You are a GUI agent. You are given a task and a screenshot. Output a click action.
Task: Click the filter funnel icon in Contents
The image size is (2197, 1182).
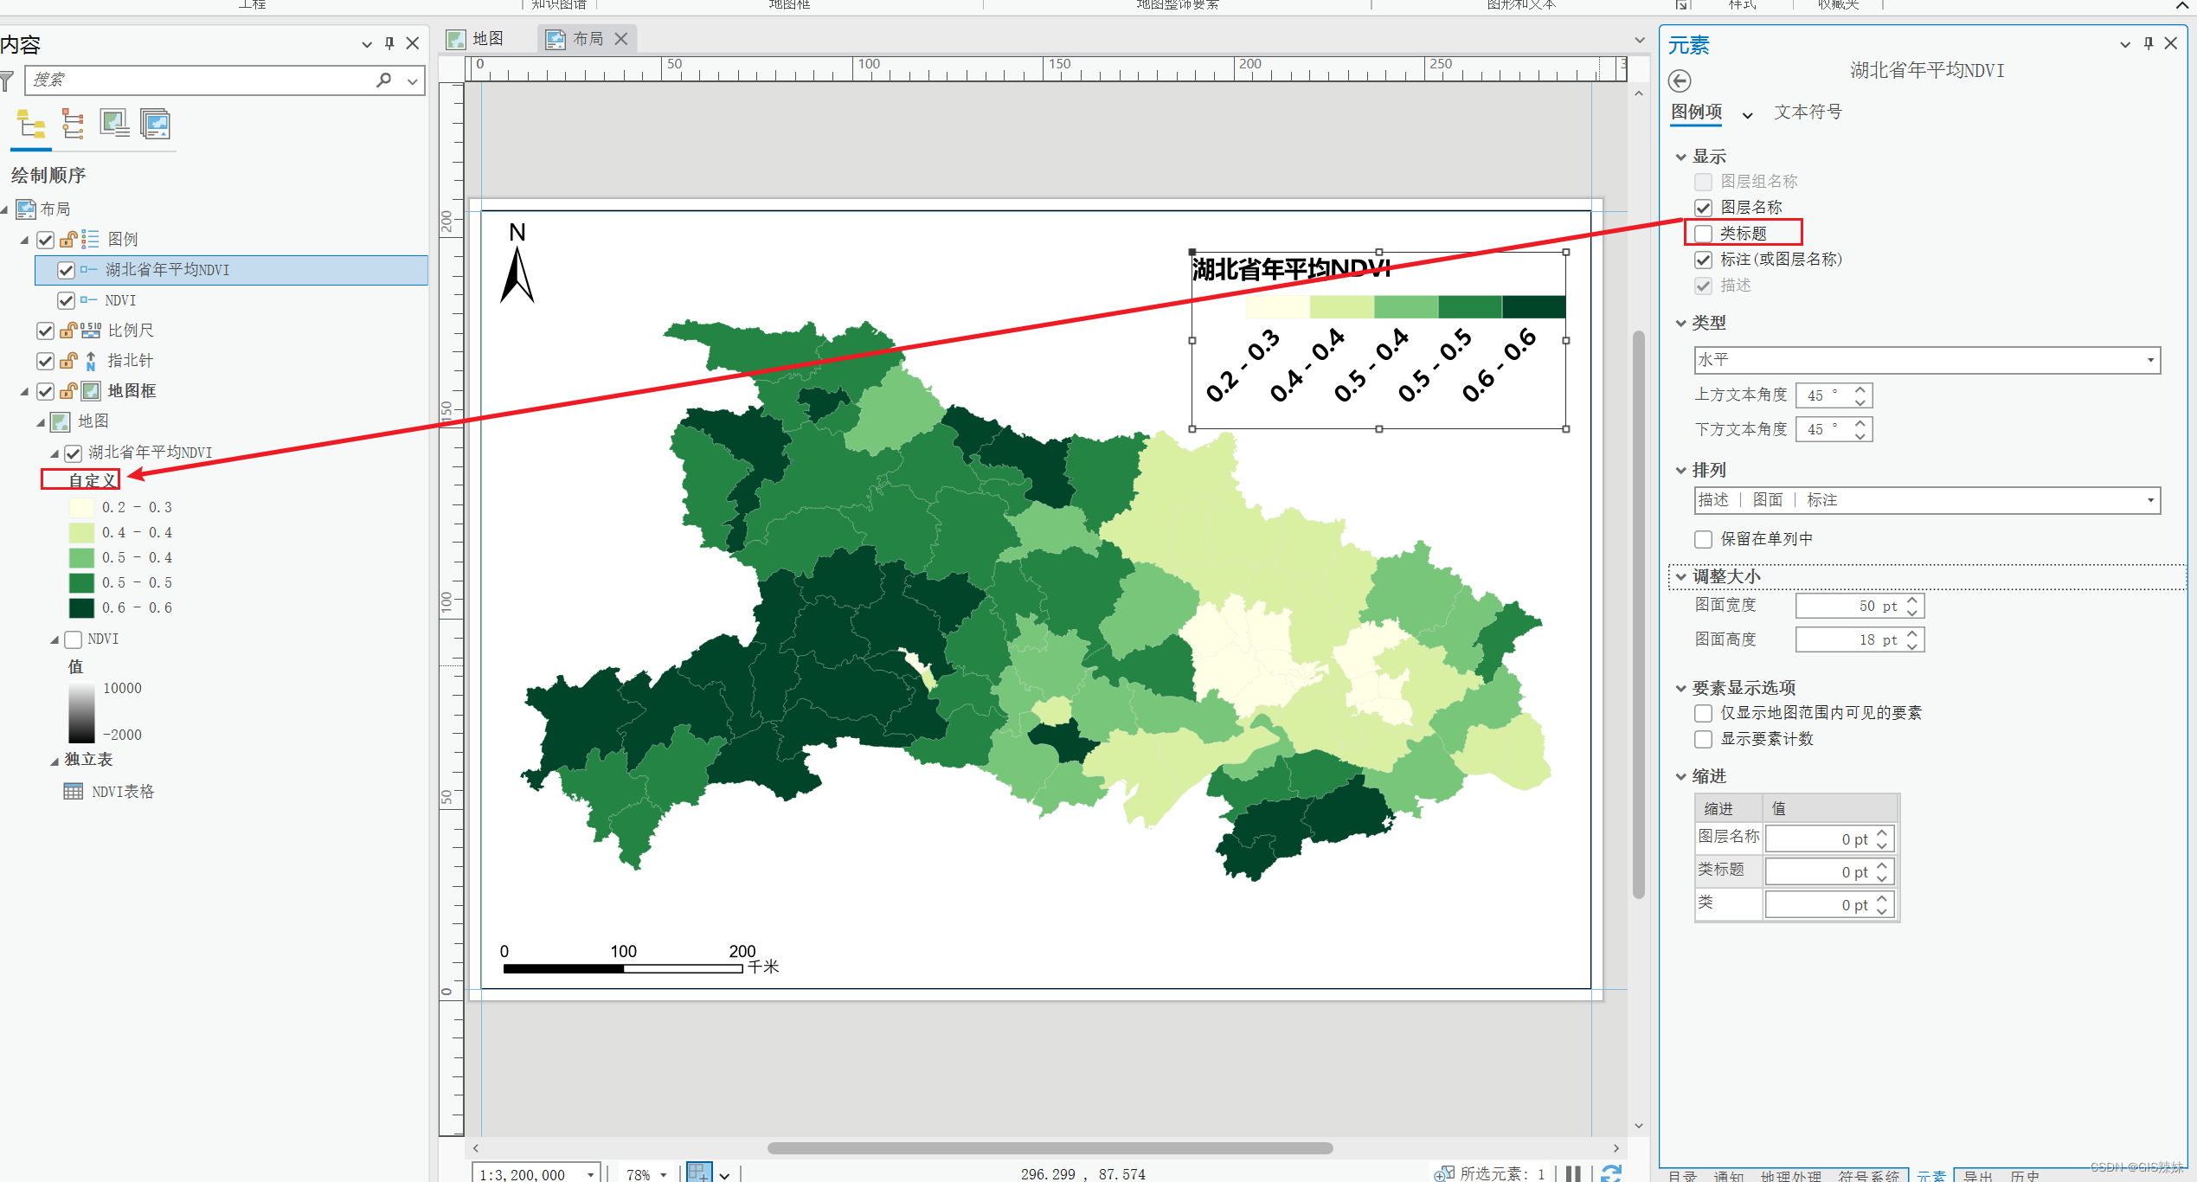click(7, 80)
